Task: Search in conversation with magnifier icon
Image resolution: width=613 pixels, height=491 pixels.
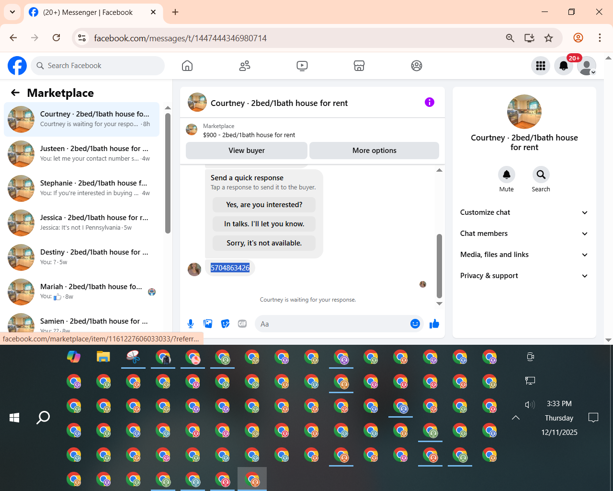Action: [541, 175]
